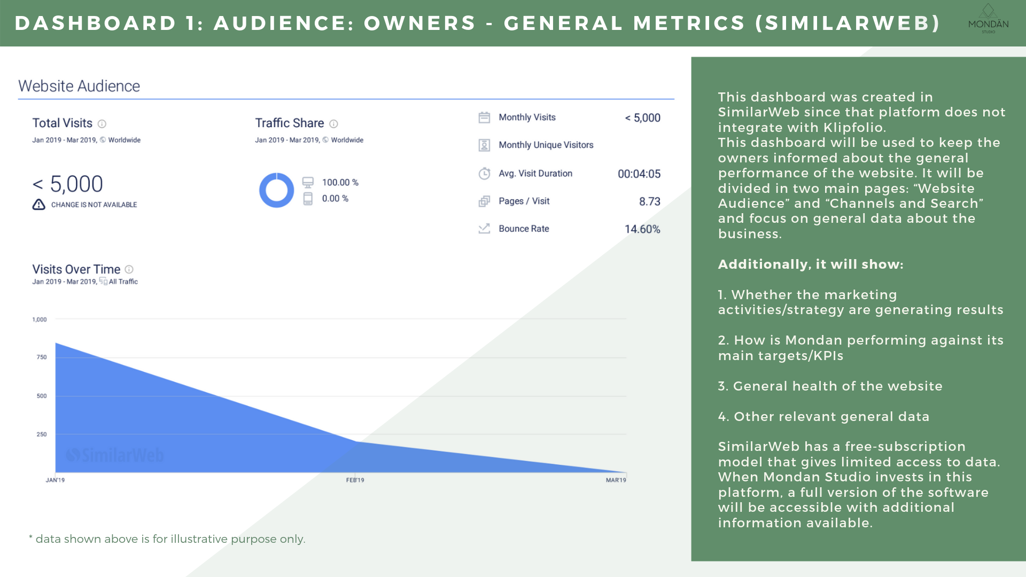Click the desktop traffic share icon
The width and height of the screenshot is (1026, 577).
coord(308,183)
